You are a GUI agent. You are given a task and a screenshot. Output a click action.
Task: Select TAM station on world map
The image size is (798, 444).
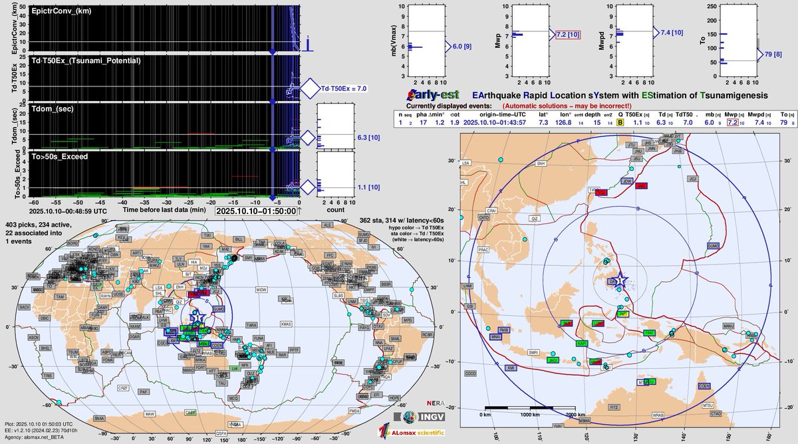pyautogui.click(x=61, y=296)
